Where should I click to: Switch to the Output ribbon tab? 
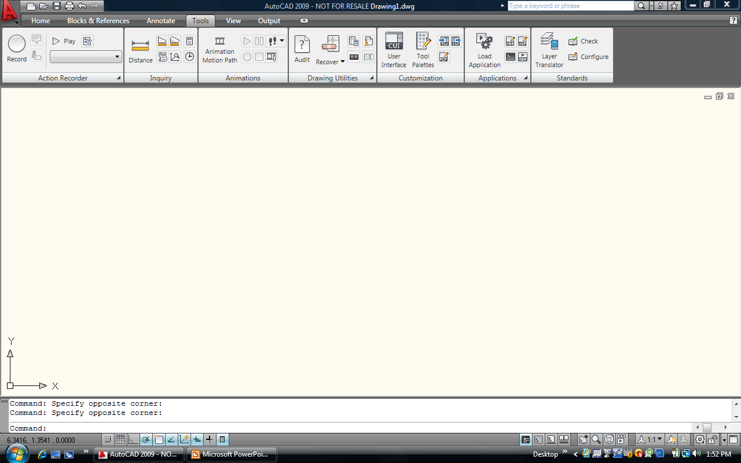coord(269,21)
